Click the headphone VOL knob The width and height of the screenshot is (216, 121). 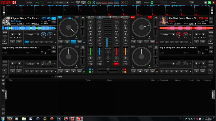coord(108,52)
